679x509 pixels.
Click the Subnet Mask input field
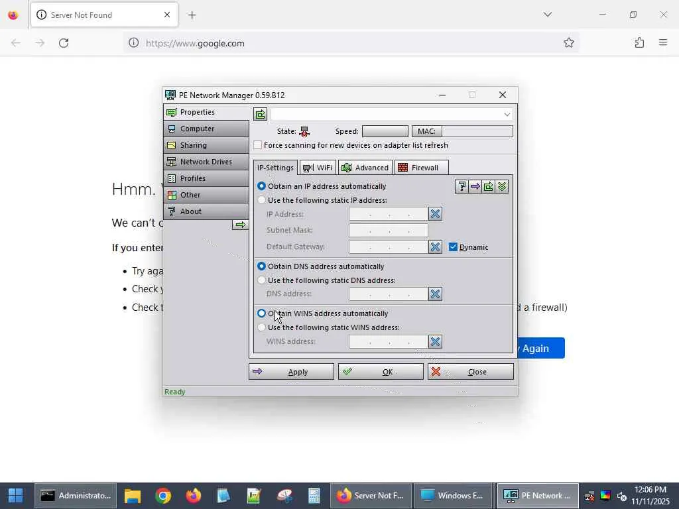(389, 230)
